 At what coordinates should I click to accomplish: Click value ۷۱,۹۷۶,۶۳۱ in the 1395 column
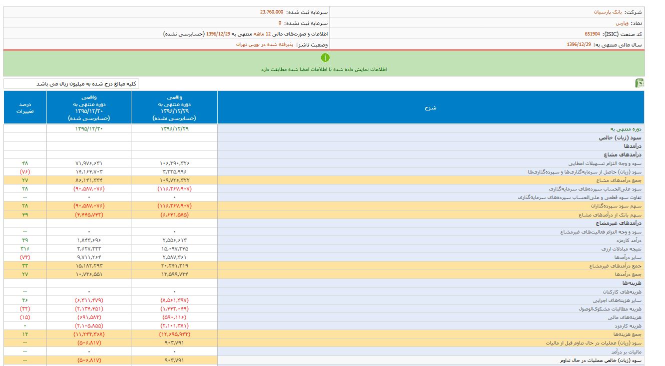coord(89,163)
